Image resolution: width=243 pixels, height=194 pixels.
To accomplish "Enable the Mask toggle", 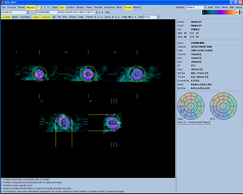I will [x=15, y=17].
